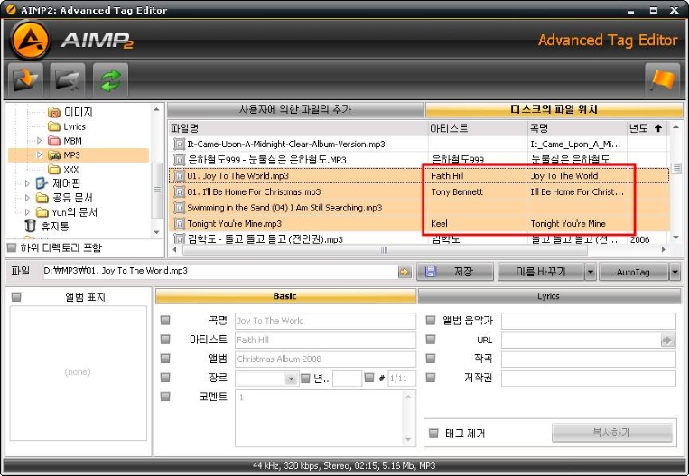Sort by 파일명 column header
689x476 pixels.
[298, 128]
